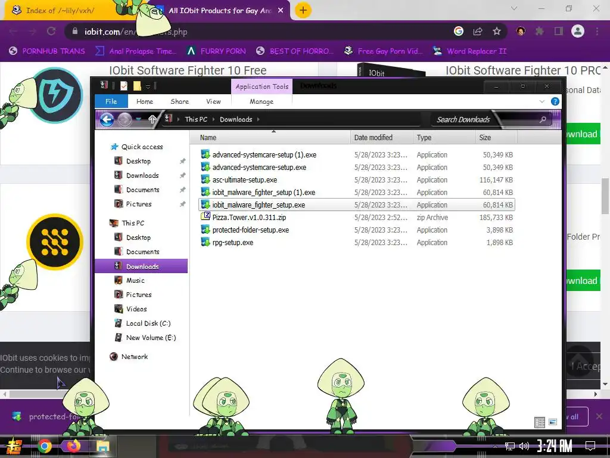
Task: Reload the IObit page
Action: click(x=51, y=32)
